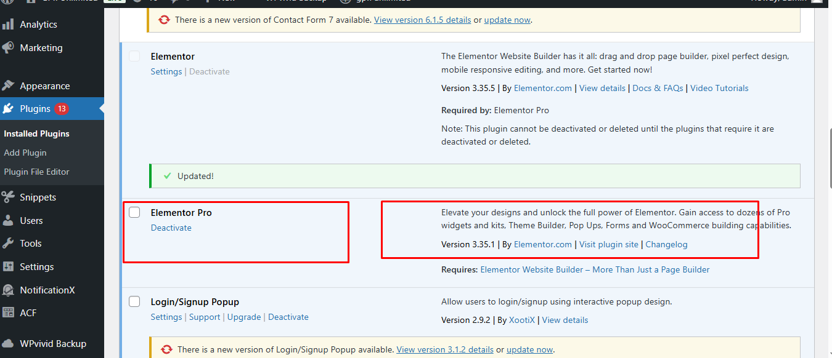The image size is (832, 358).
Task: Click the Users person icon
Action: (x=8, y=221)
